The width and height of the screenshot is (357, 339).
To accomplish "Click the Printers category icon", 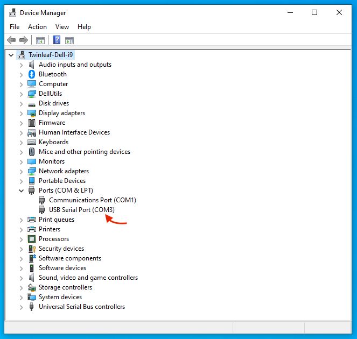I will point(32,229).
